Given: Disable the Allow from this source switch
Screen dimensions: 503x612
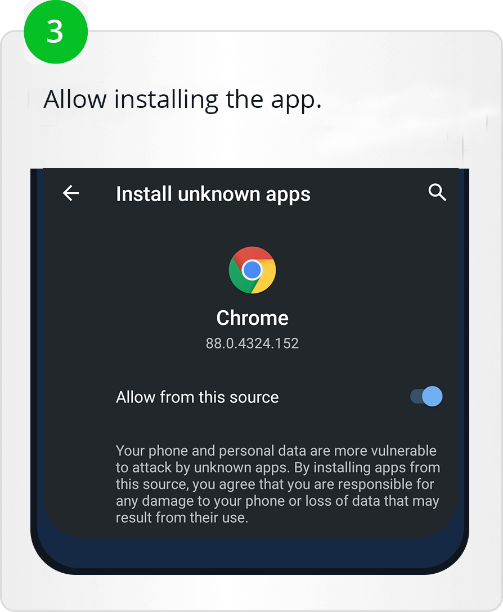Looking at the screenshot, I should [426, 397].
